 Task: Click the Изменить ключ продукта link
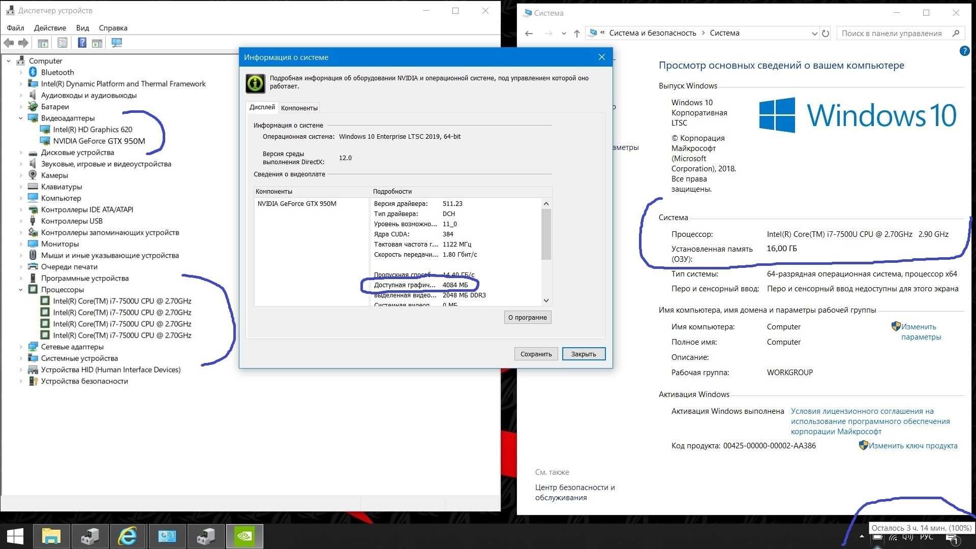[912, 446]
